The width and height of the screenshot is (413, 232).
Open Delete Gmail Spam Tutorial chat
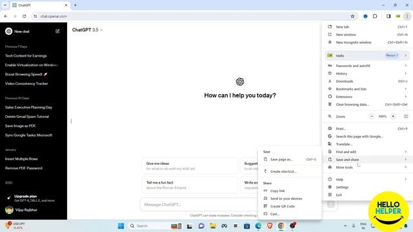tap(27, 117)
